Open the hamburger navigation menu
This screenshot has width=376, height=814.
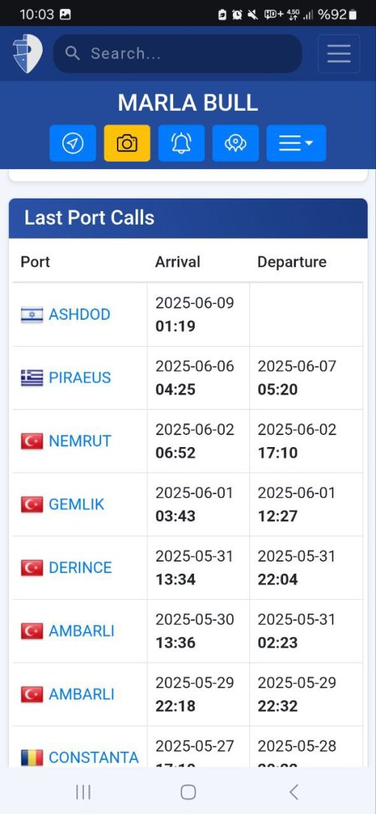(339, 53)
